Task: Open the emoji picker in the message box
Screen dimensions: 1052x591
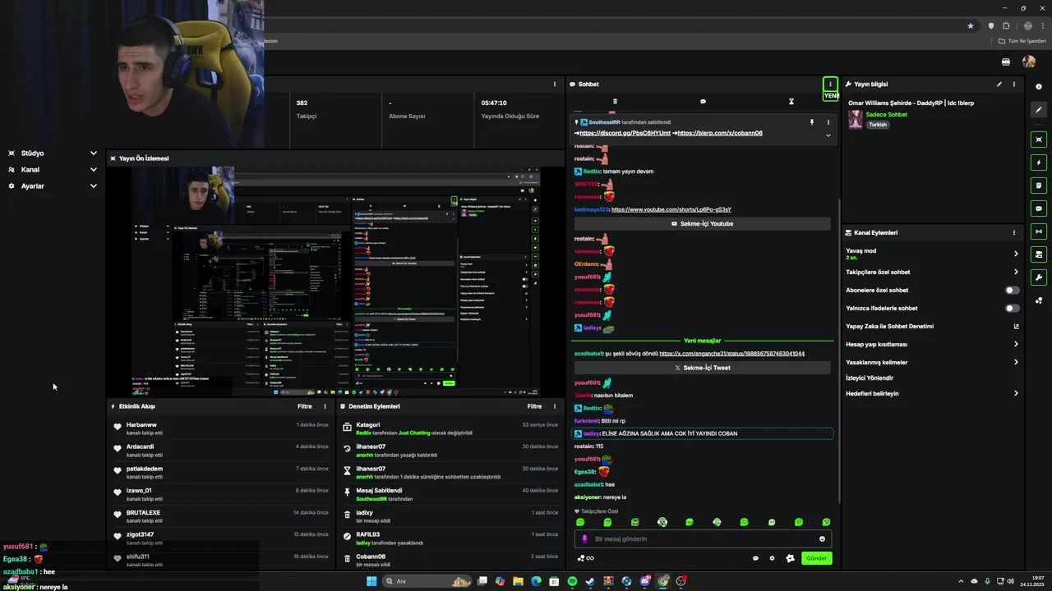Action: click(x=822, y=539)
